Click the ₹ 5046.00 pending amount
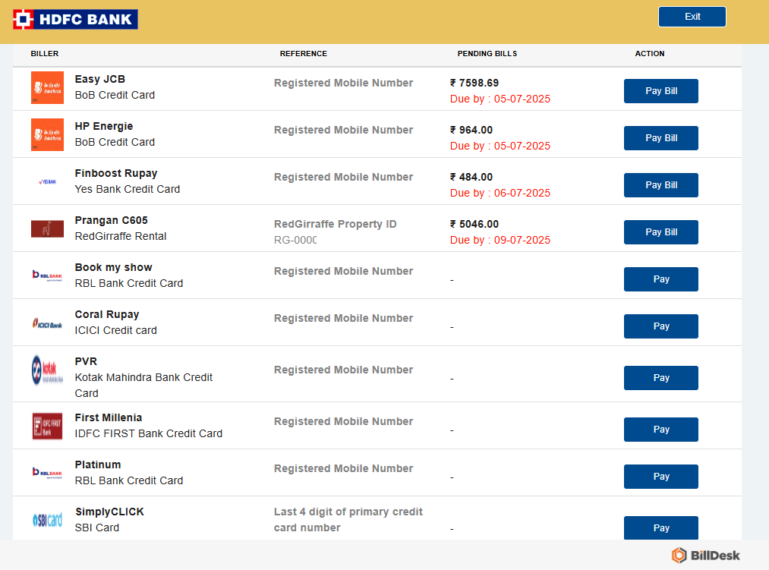The width and height of the screenshot is (769, 570). point(474,224)
